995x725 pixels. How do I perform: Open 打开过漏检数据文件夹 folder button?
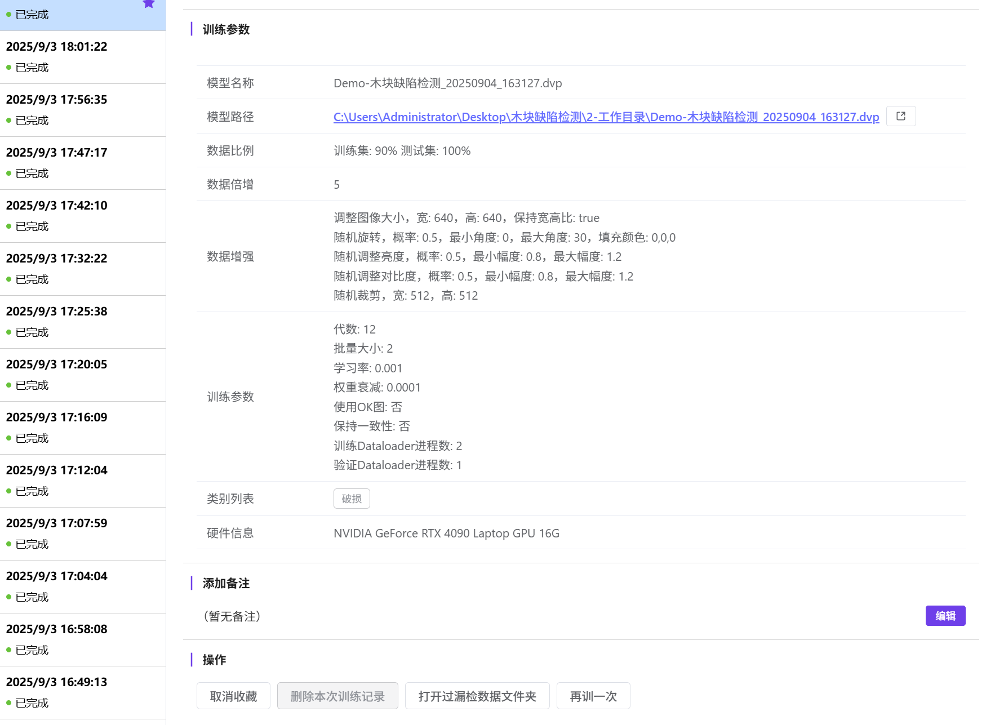[477, 696]
